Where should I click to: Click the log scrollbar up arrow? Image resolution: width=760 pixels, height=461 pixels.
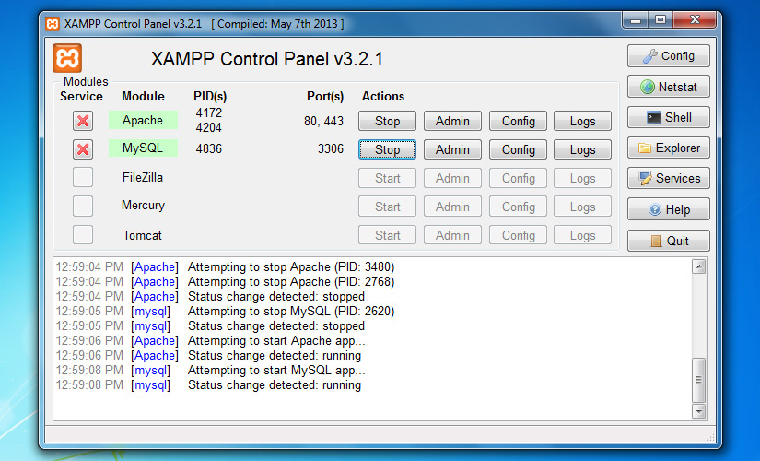pyautogui.click(x=698, y=267)
